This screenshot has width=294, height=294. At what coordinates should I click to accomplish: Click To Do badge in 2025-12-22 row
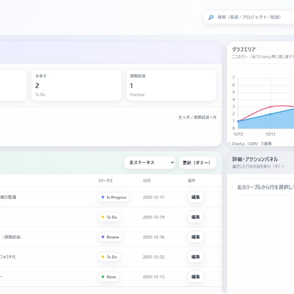pyautogui.click(x=109, y=257)
